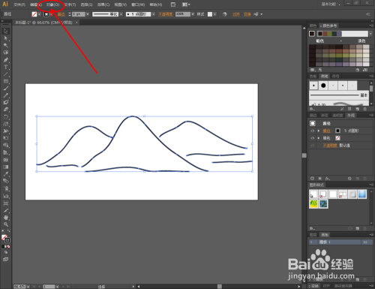Open the Color Guide panel flyout menu
This screenshot has width=375, height=289.
(x=370, y=26)
